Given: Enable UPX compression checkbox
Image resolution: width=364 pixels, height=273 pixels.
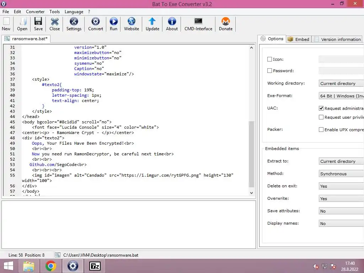Looking at the screenshot, I should tap(321, 129).
